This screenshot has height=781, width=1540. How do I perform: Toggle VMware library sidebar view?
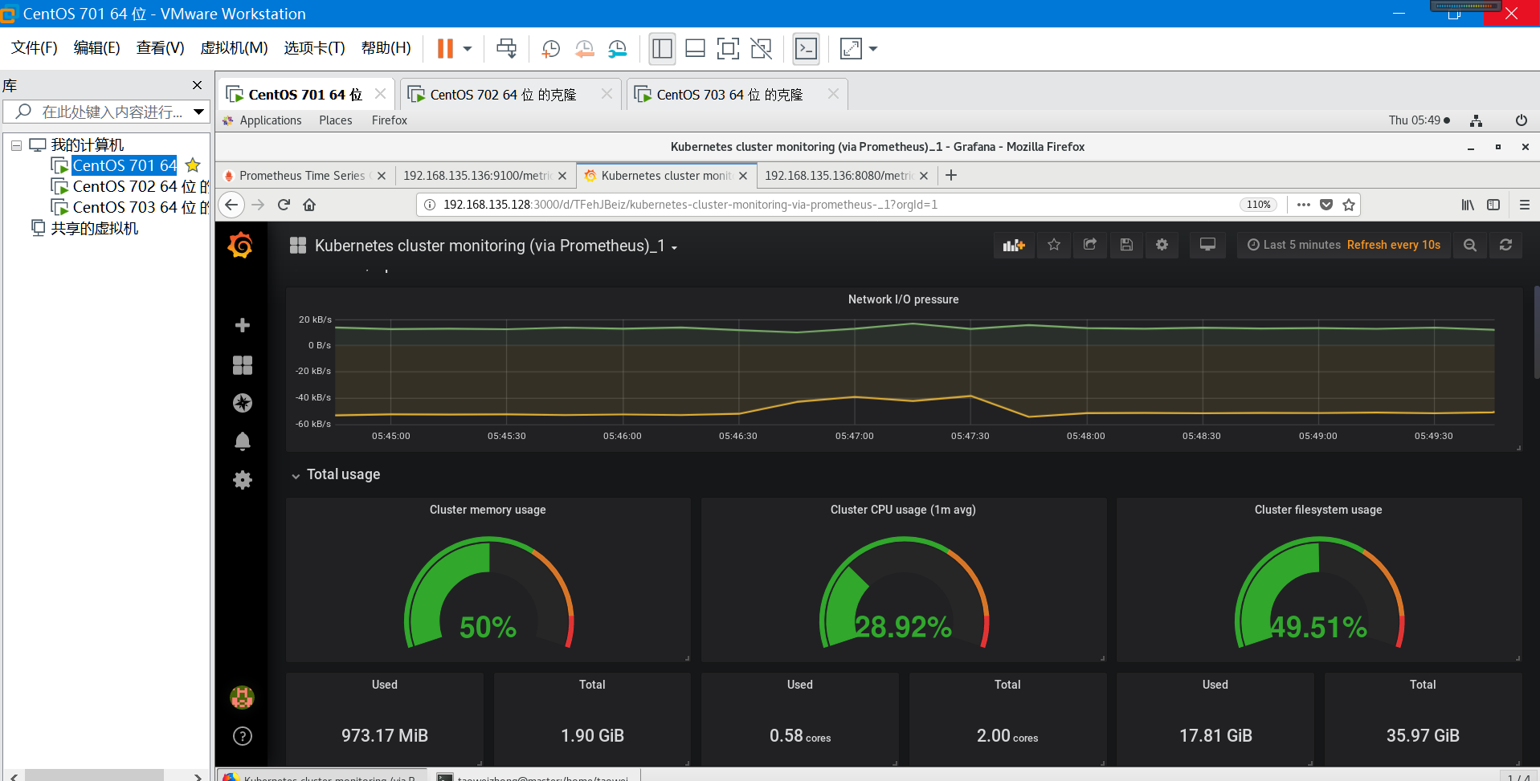662,49
